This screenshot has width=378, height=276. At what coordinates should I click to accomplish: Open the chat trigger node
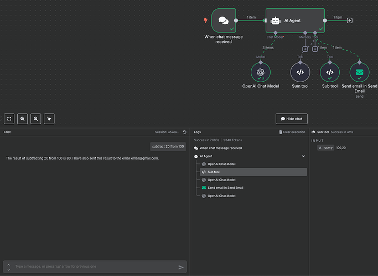point(224,20)
